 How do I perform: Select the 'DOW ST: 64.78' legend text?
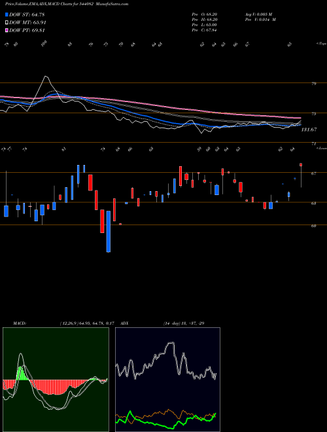click(27, 14)
